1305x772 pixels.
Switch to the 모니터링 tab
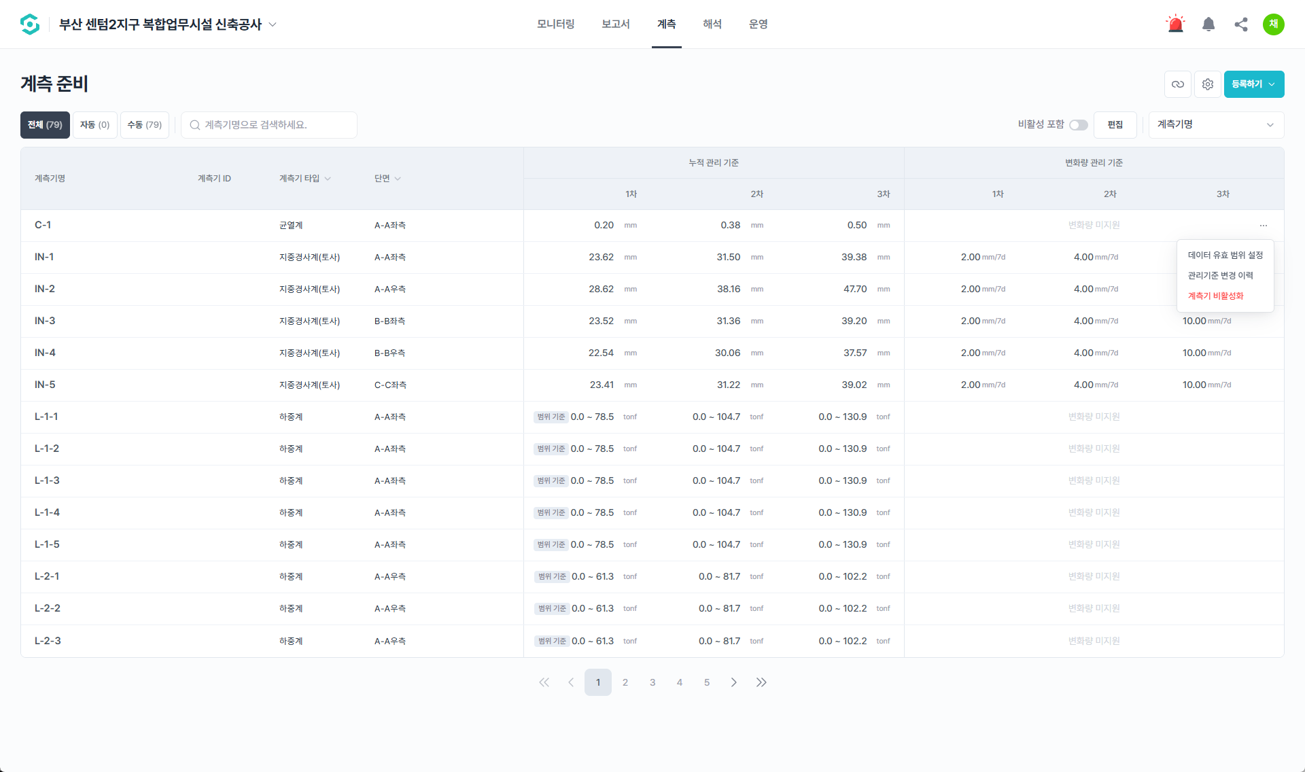[556, 24]
